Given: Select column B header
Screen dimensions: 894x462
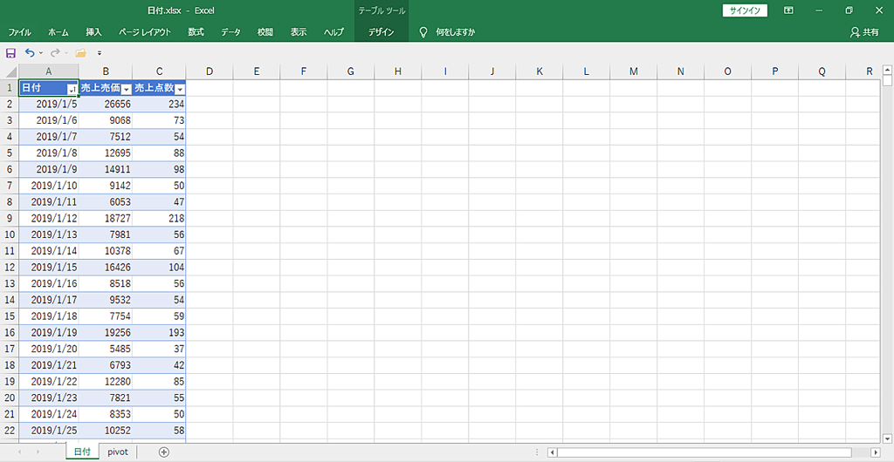Looking at the screenshot, I should pos(106,71).
